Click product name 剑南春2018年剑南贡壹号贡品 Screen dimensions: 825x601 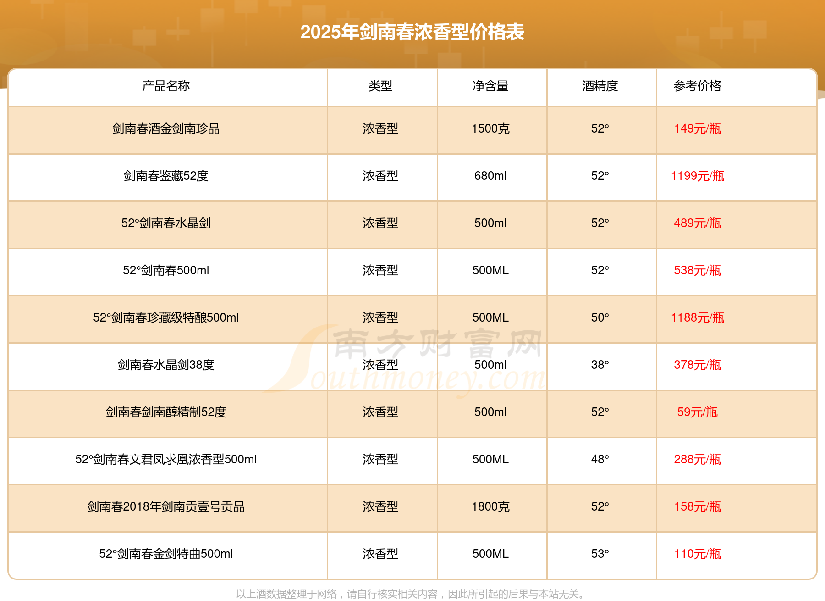coord(166,506)
